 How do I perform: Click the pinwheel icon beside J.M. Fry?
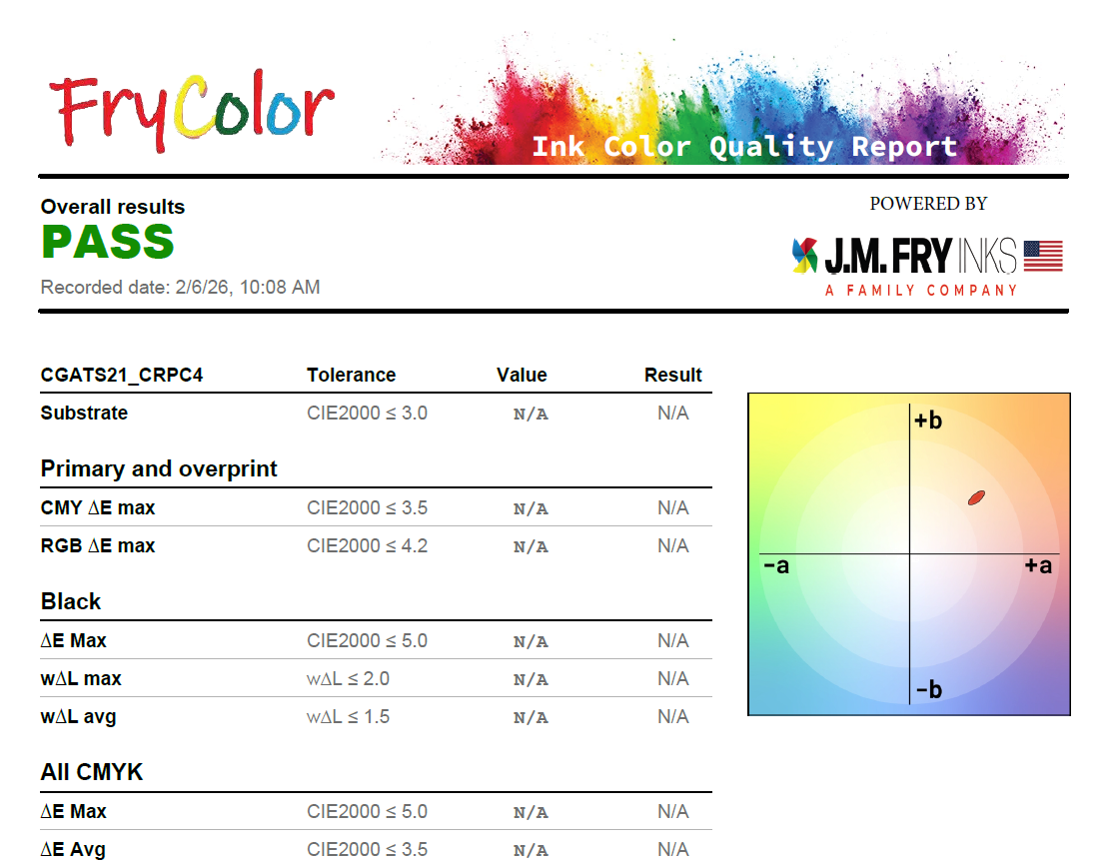805,256
